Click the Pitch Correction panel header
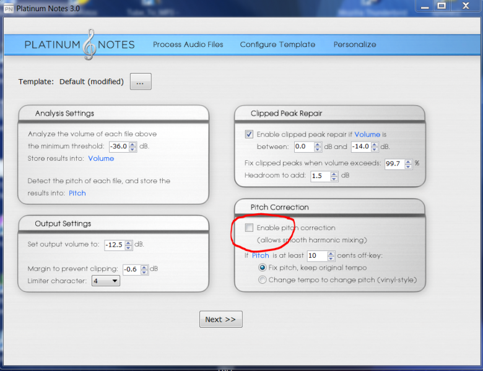Screen dimensions: 483x371 pyautogui.click(x=329, y=207)
